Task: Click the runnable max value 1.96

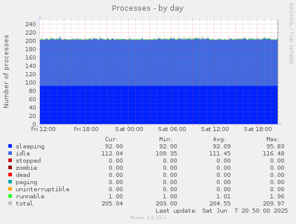Action: tap(277, 197)
